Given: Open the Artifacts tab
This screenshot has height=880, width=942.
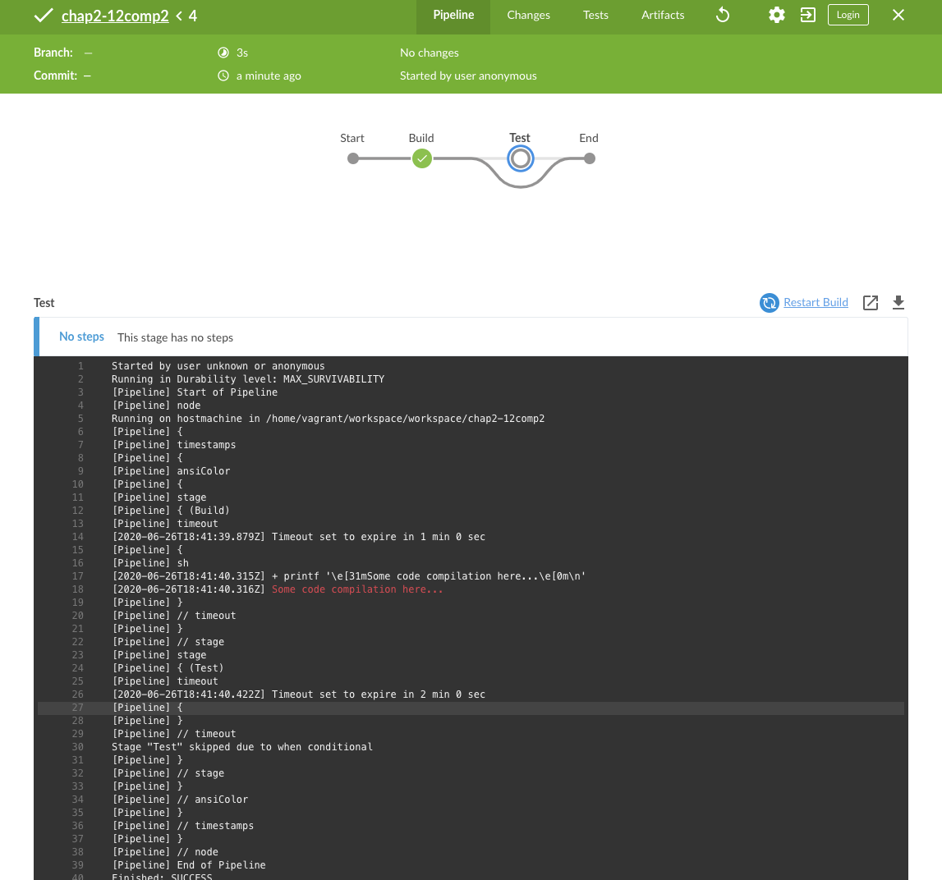Looking at the screenshot, I should click(663, 15).
